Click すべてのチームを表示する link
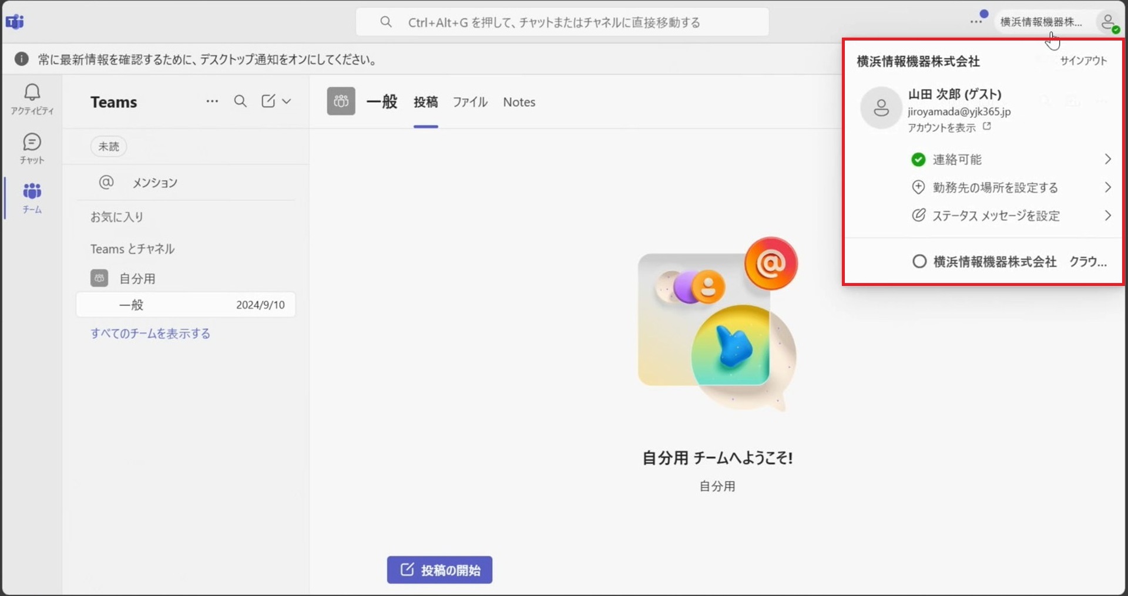This screenshot has height=596, width=1128. point(150,334)
